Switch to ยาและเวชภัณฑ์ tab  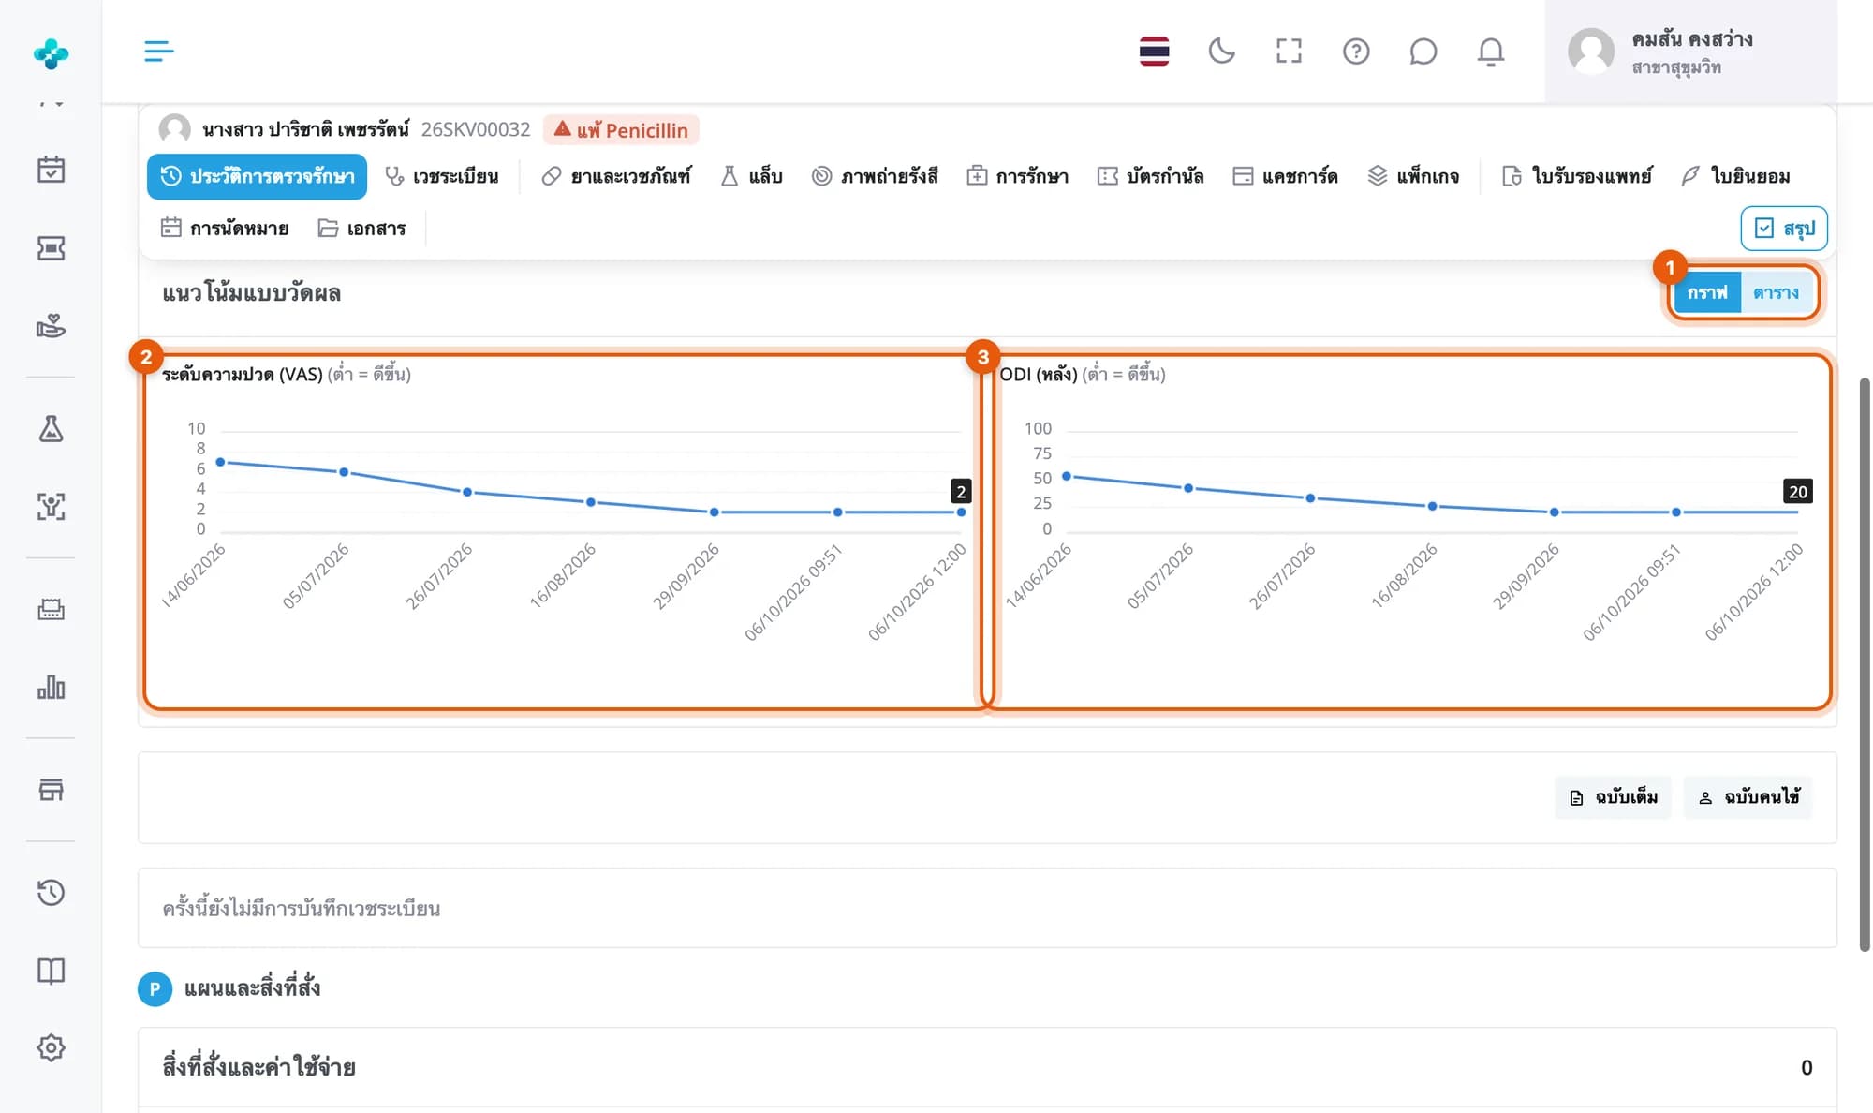pyautogui.click(x=616, y=176)
